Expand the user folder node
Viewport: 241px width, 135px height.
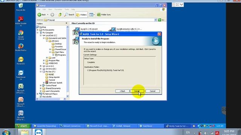click(47, 58)
